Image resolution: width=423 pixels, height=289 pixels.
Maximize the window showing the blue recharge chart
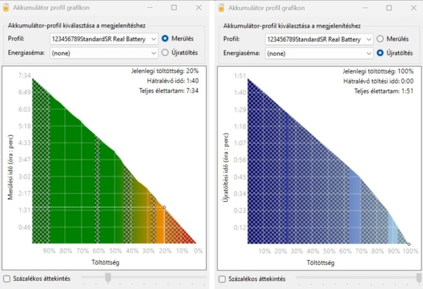click(x=389, y=8)
